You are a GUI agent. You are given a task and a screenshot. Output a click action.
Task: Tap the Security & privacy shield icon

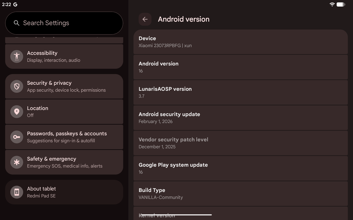tap(17, 86)
